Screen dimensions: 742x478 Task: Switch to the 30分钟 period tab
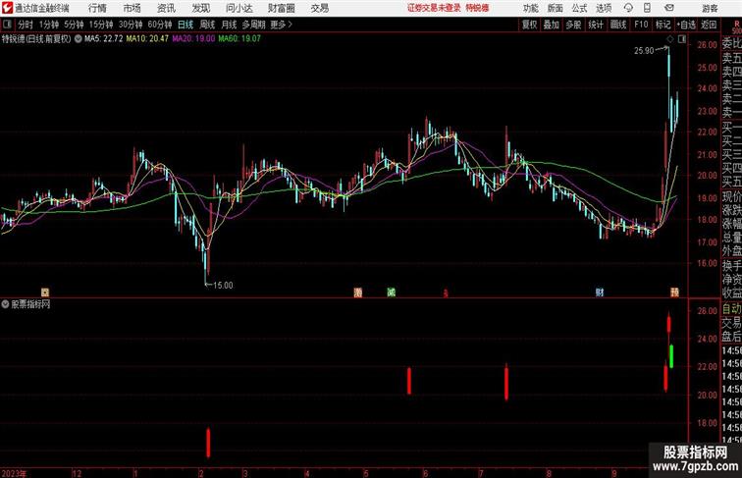131,25
